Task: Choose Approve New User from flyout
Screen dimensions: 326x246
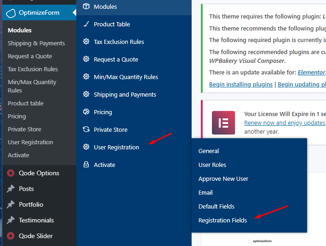Action: click(223, 179)
